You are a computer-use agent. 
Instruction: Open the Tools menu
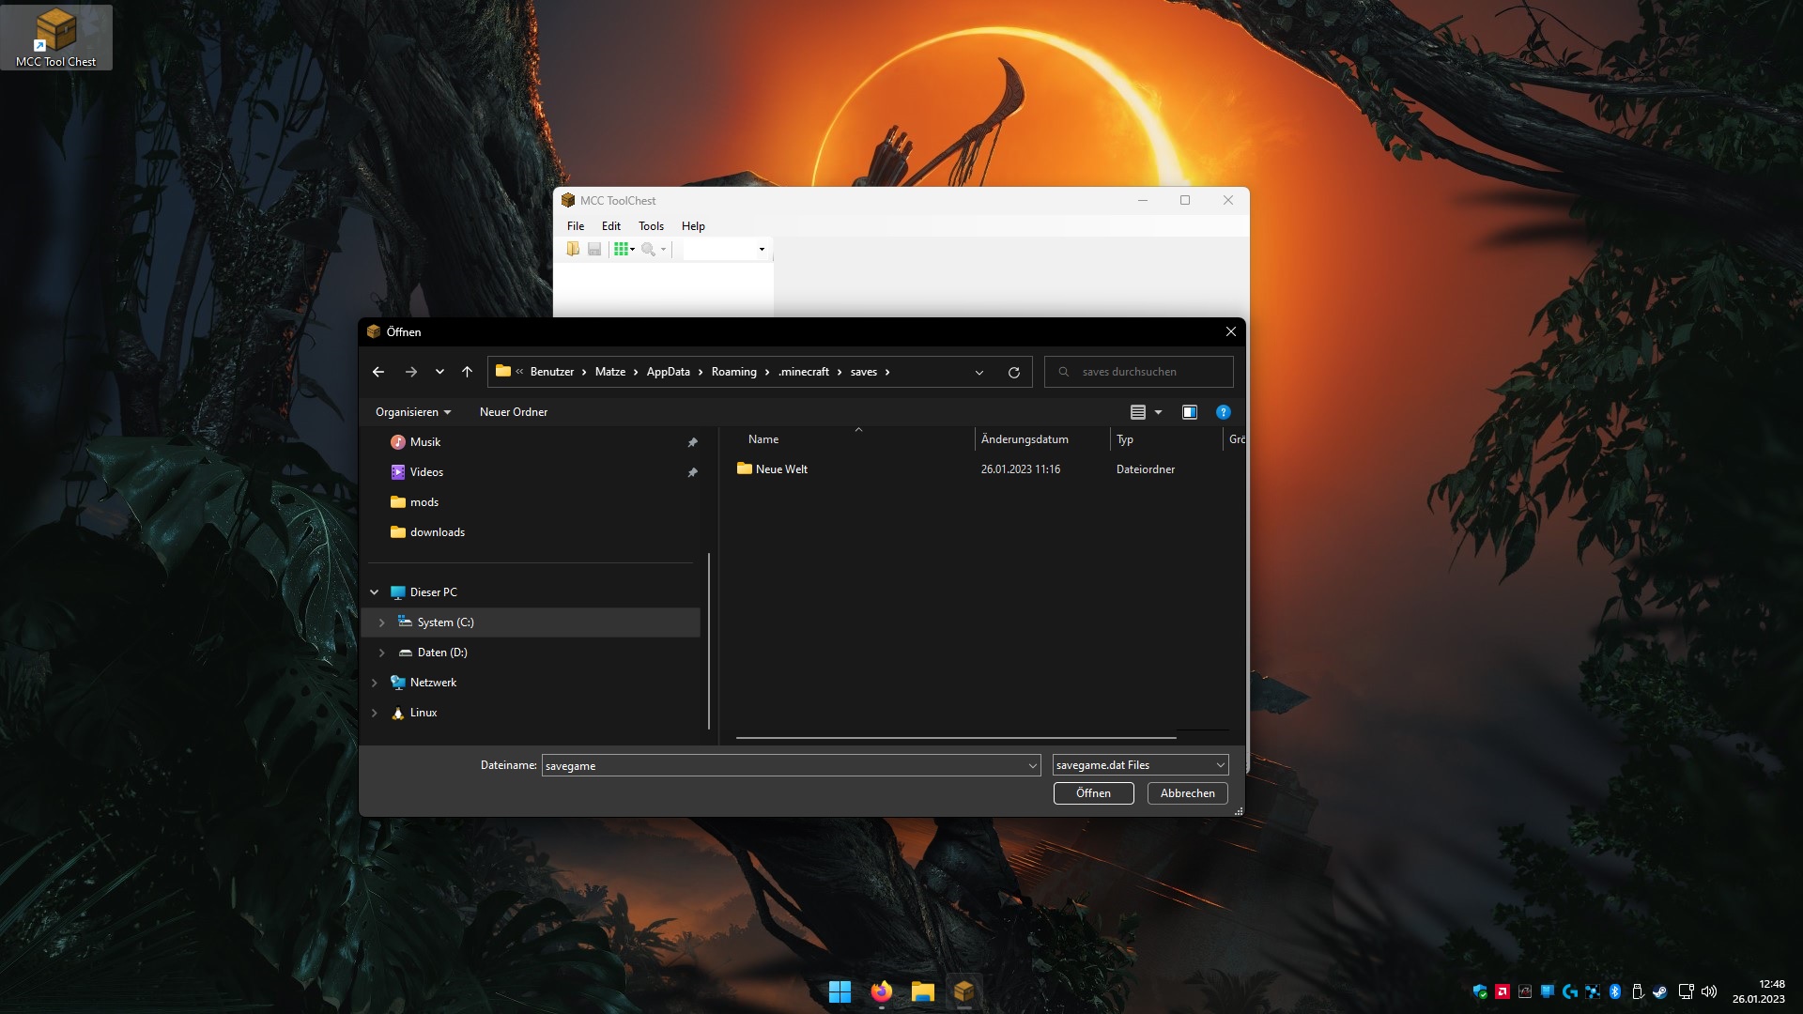click(x=651, y=226)
